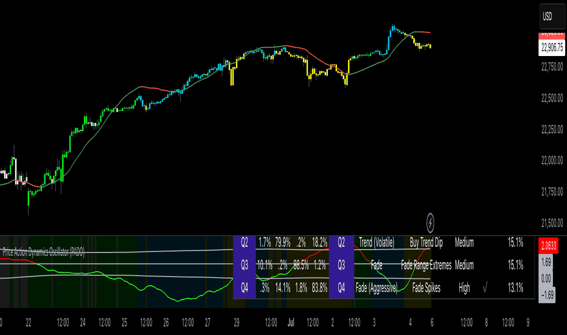567x335 pixels.
Task: Click the 21,500.00 price axis label
Action: click(552, 223)
